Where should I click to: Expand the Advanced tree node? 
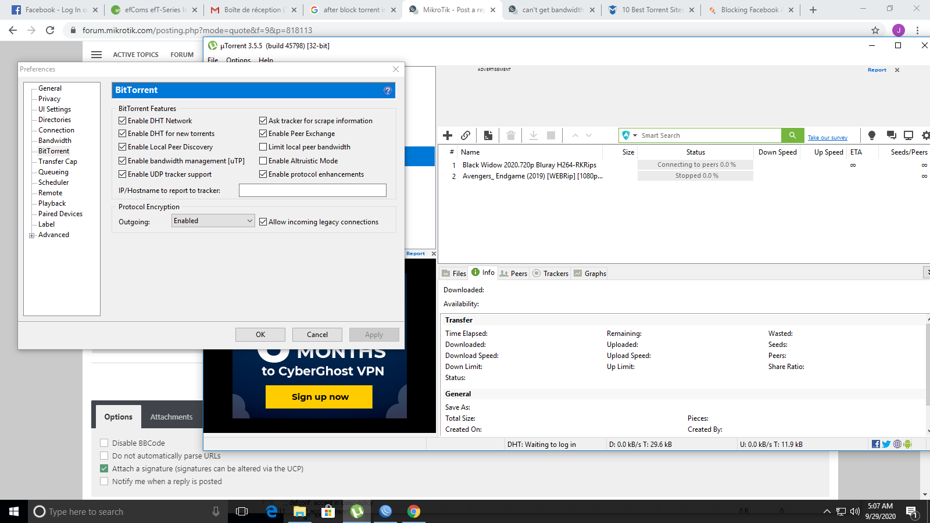pos(32,235)
